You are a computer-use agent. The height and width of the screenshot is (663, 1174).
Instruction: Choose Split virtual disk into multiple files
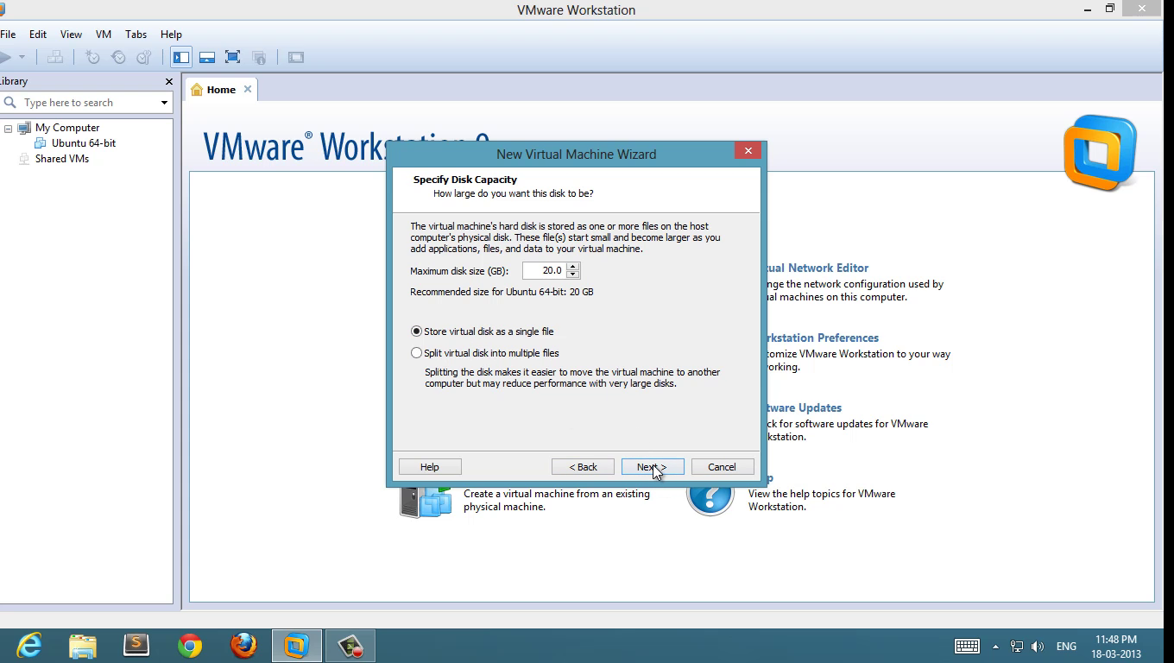(417, 353)
